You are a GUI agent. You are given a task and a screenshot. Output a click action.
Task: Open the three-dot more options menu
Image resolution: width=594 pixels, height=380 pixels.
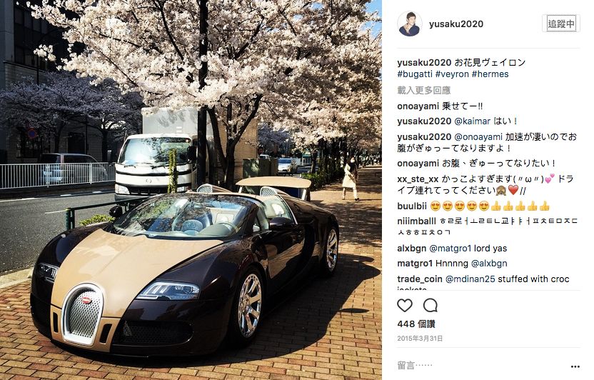tap(575, 366)
